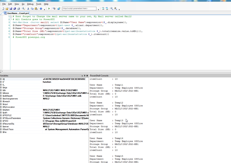The width and height of the screenshot is (231, 163).
Task: Click the PowerShell session toolbar icon
Action: [58, 9]
